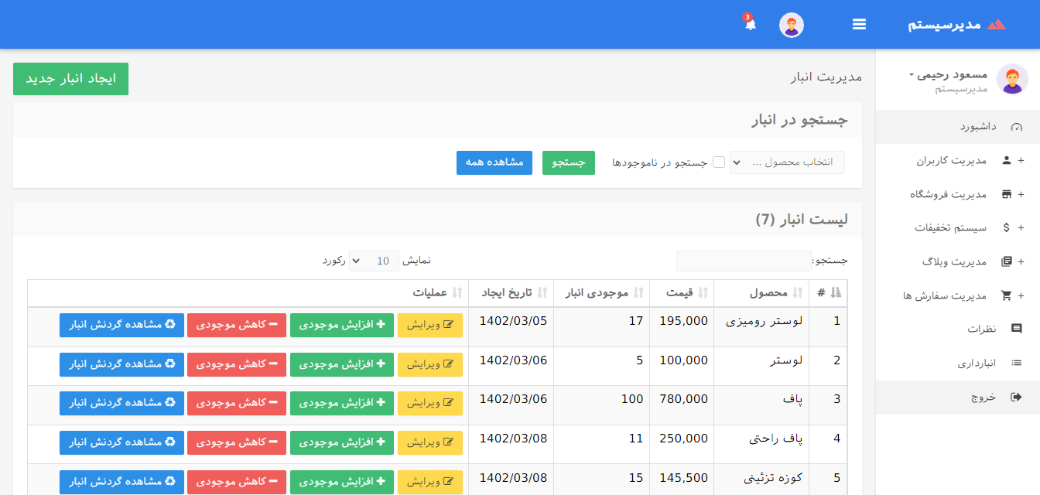Open the نمایش records count dropdown
The height and width of the screenshot is (495, 1040).
click(374, 261)
